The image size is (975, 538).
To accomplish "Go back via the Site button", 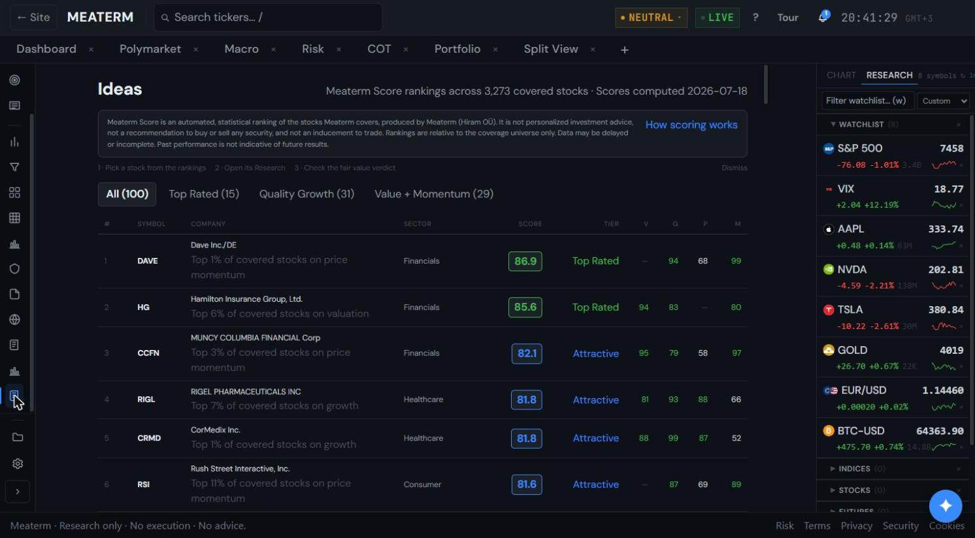I will point(33,18).
